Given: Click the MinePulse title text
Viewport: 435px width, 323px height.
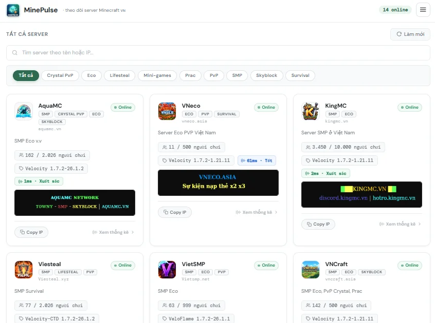Looking at the screenshot, I should point(41,10).
